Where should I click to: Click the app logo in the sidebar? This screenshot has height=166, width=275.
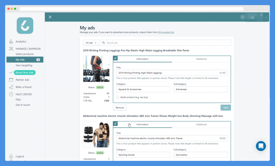(x=25, y=25)
